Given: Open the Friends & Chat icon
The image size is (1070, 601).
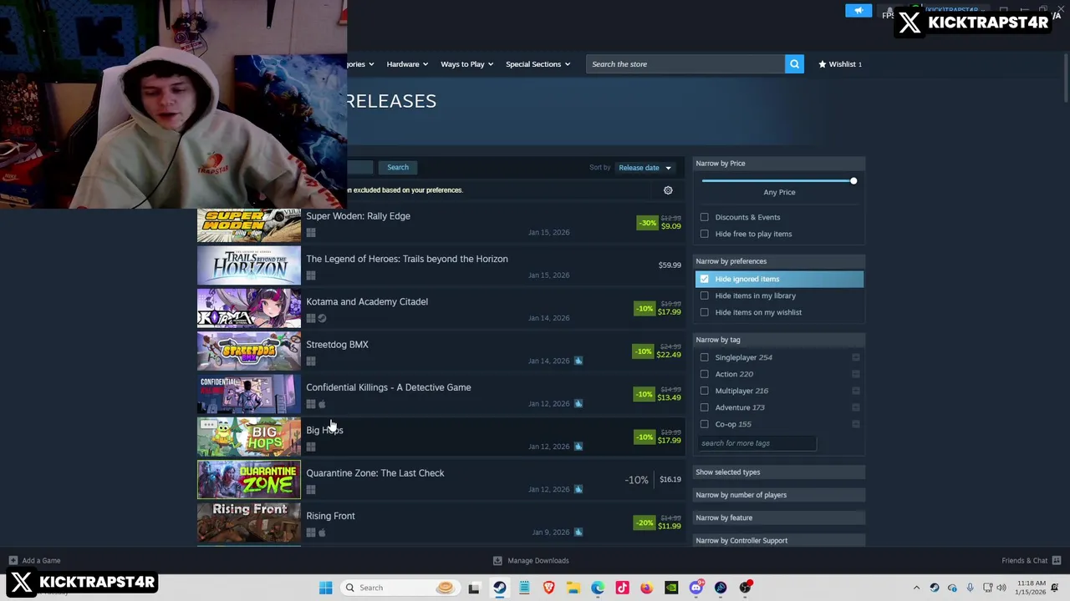Looking at the screenshot, I should coord(1057,561).
